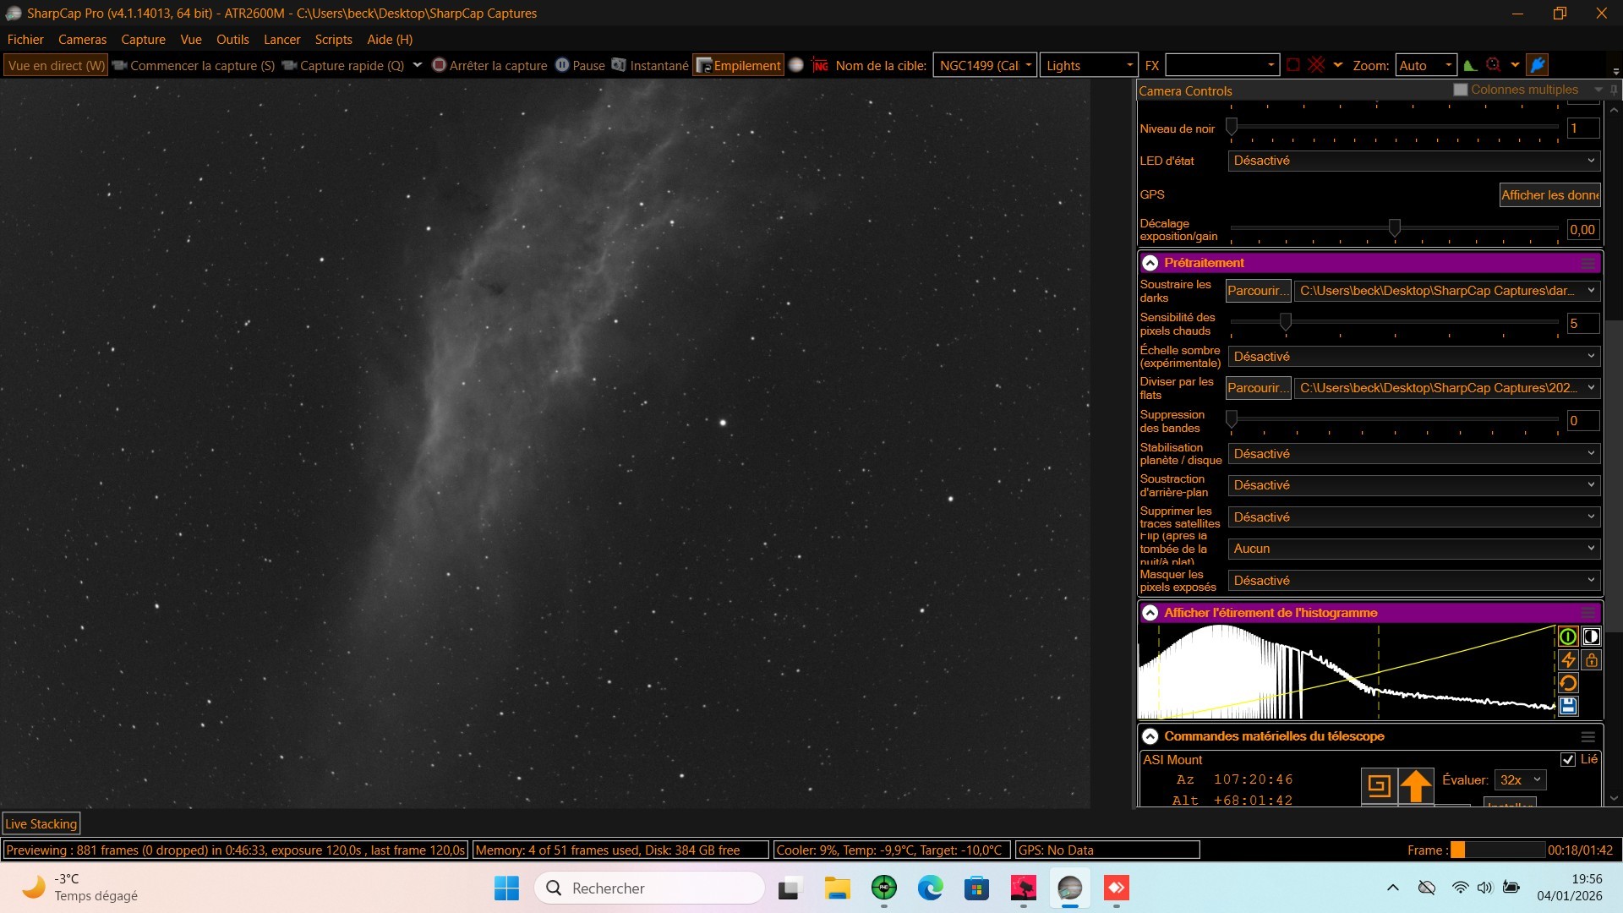This screenshot has width=1623, height=913.
Task: Open the LED d'état dropdown
Action: tap(1414, 161)
